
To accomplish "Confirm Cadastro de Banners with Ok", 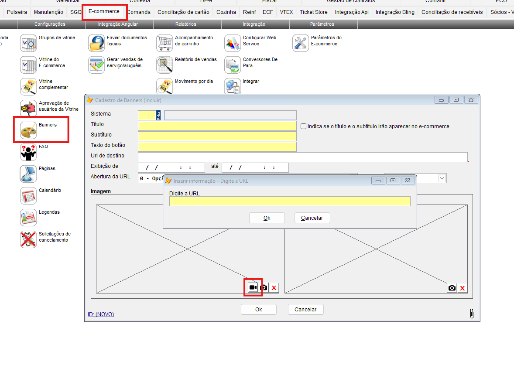I will click(259, 310).
